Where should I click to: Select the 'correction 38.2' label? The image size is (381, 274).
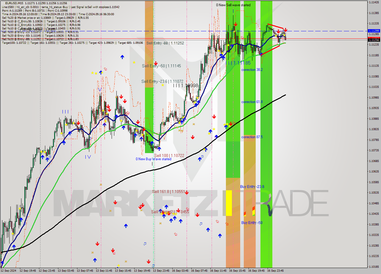click(252, 70)
